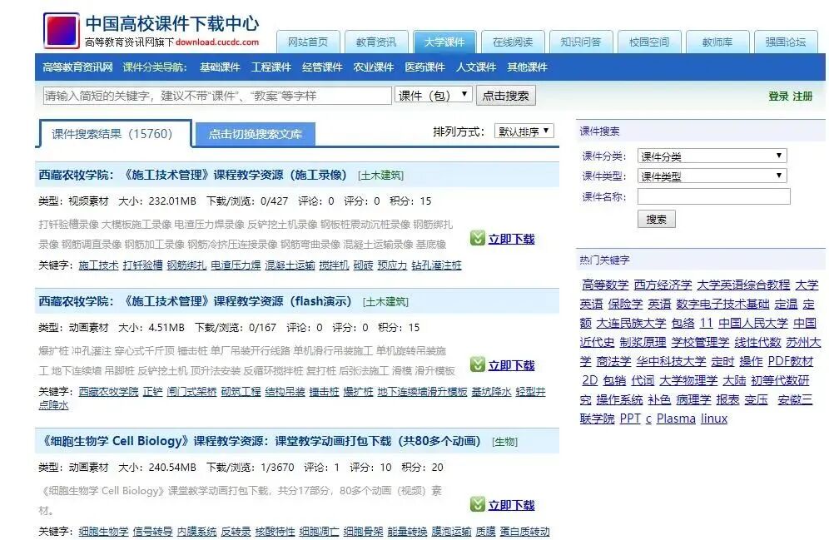The image size is (829, 540).
Task: Switch to the 在线阅读 tab
Action: 511,42
